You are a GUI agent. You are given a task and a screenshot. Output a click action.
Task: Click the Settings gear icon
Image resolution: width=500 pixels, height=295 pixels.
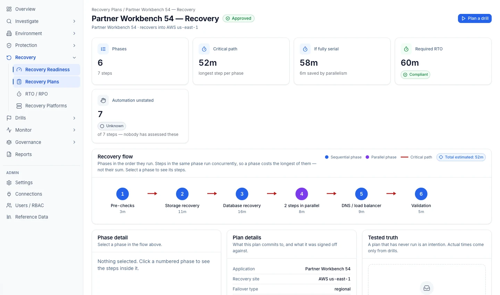(x=9, y=182)
